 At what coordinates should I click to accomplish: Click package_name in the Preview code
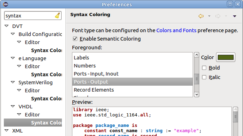click(x=112, y=125)
